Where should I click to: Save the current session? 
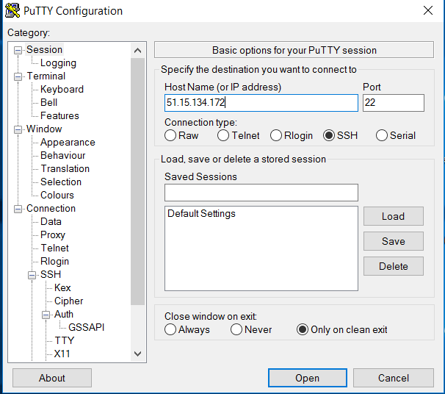pos(394,241)
